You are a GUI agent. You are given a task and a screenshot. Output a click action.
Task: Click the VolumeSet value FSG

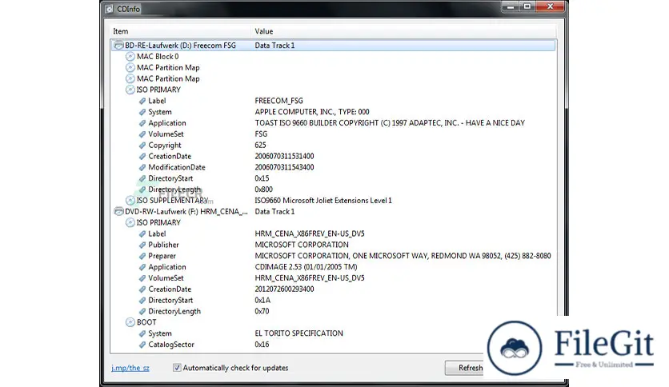point(261,134)
